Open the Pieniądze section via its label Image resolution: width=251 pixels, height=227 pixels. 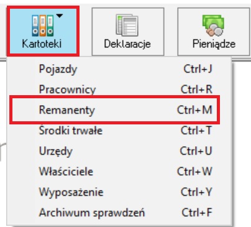point(214,44)
